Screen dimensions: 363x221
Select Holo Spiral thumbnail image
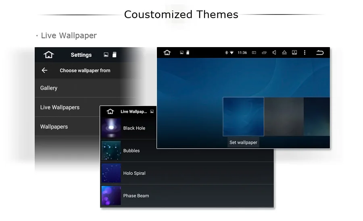pyautogui.click(x=111, y=173)
